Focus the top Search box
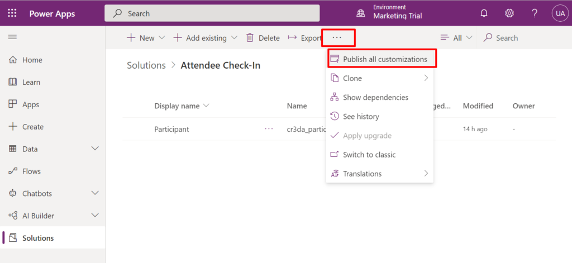 tap(212, 13)
